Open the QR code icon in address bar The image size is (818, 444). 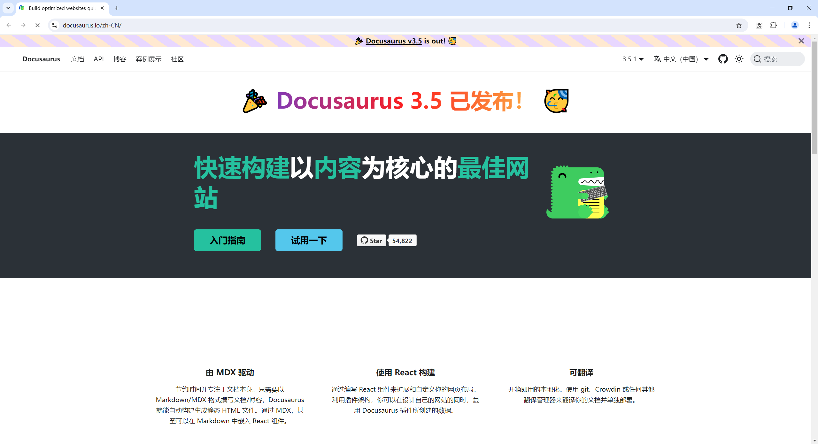(759, 25)
